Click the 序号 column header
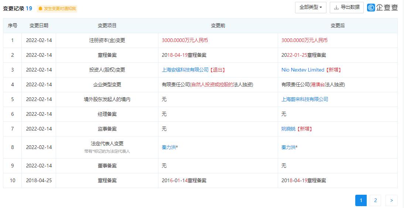The image size is (404, 208). [12, 25]
